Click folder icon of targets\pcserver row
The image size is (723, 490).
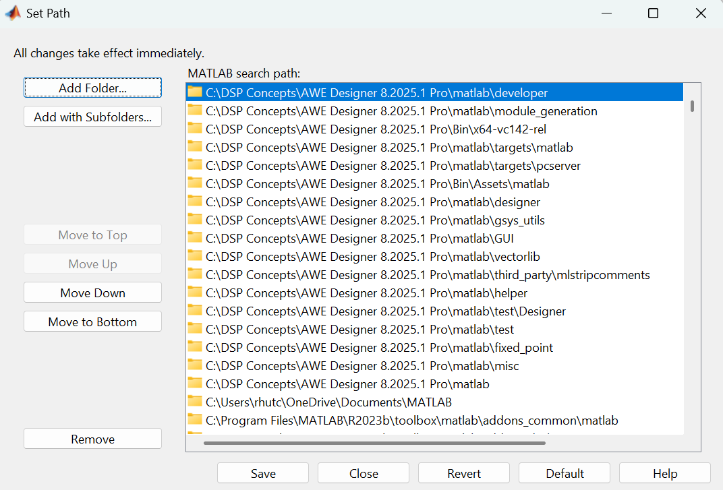click(x=195, y=165)
